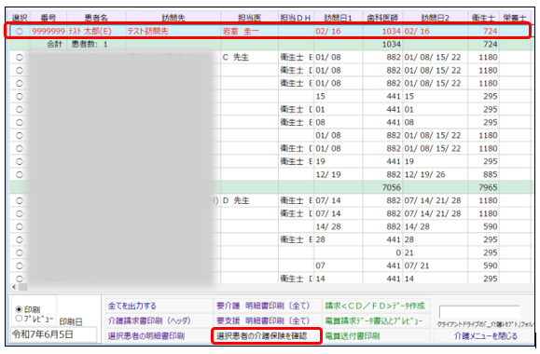Click 選択患者の明細書印刷 button
Image resolution: width=540 pixels, height=354 pixels.
pyautogui.click(x=159, y=335)
